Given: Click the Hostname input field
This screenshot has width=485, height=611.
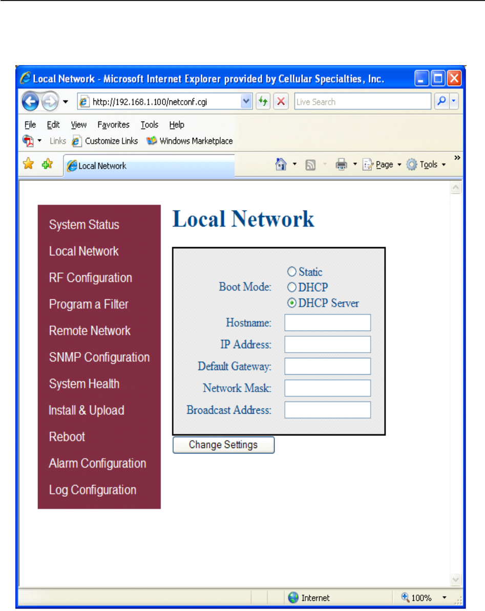Looking at the screenshot, I should tap(327, 322).
